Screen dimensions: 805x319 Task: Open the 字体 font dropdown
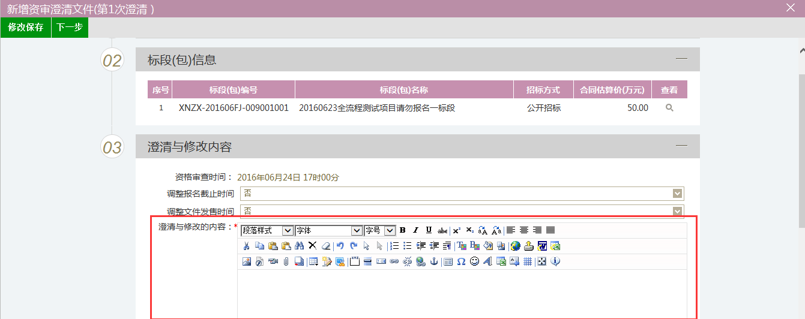(329, 230)
